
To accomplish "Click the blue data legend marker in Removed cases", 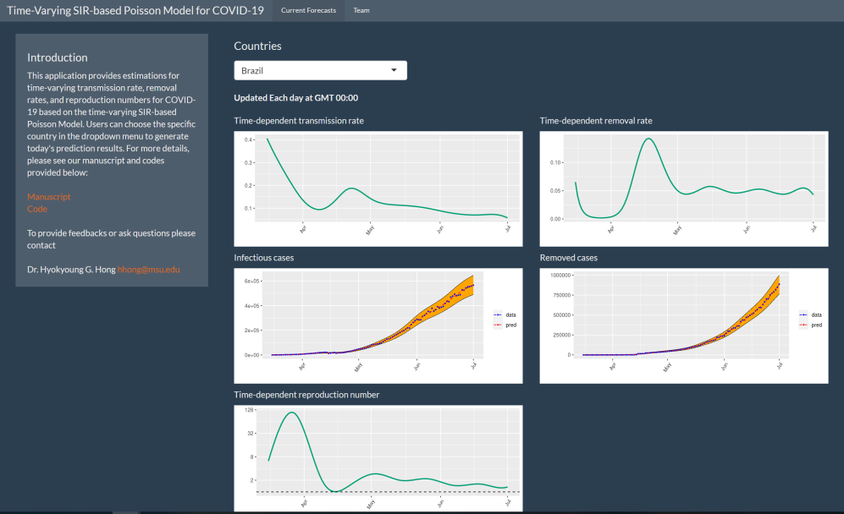I will pyautogui.click(x=803, y=314).
